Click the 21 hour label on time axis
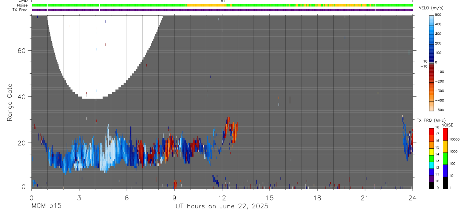 [x=365, y=198]
